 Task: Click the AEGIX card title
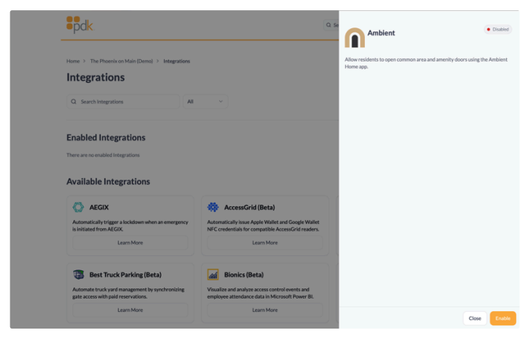pos(99,207)
